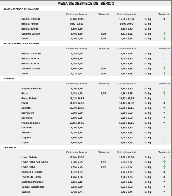Click the DESPIECE section heading
172x196 pixels.
[x=10, y=148]
